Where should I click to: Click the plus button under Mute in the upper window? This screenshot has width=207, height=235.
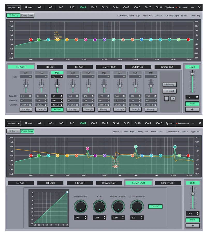pos(192,109)
